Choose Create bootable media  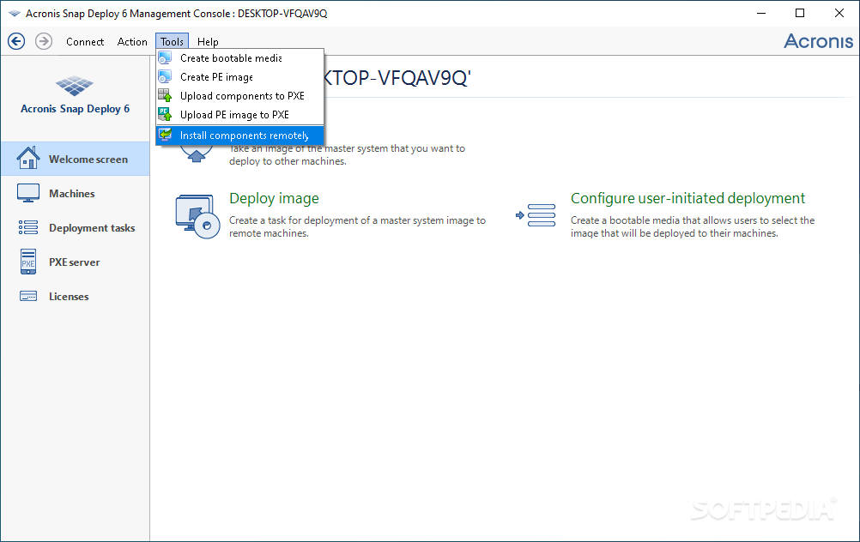239,58
